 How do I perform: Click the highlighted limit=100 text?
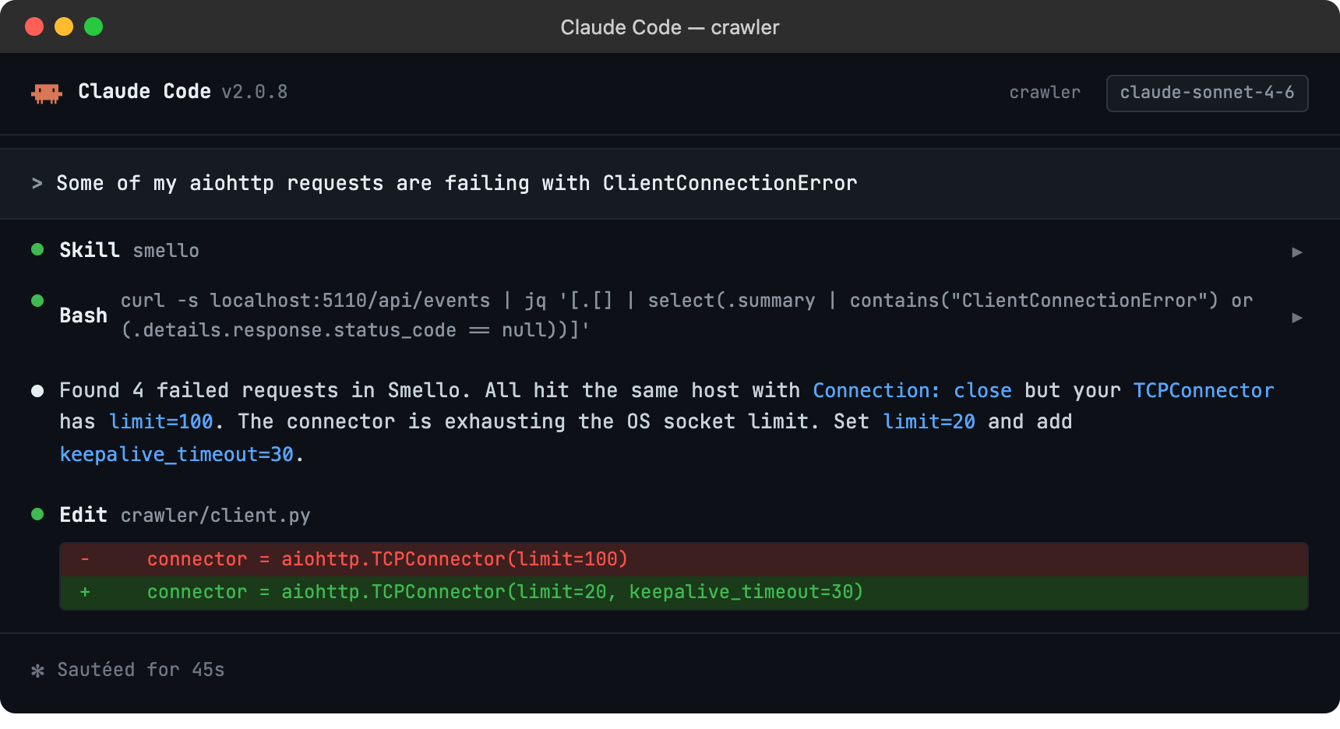point(161,421)
